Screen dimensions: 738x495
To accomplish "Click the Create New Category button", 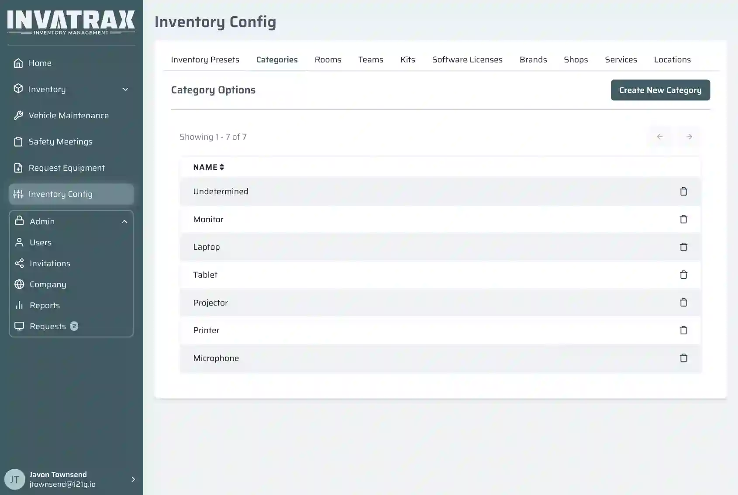I will click(x=660, y=90).
